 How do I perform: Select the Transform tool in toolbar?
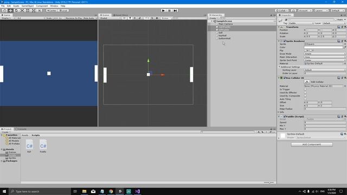(34, 11)
